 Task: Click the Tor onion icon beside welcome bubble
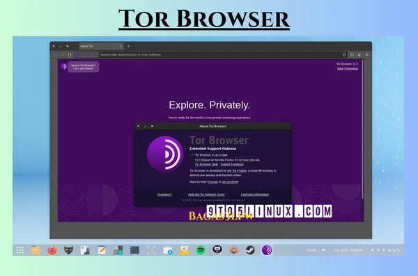pos(63,67)
